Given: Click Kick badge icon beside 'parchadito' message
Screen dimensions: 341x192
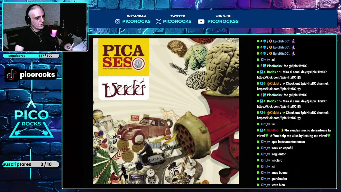Looking at the screenshot, I should [258, 179].
